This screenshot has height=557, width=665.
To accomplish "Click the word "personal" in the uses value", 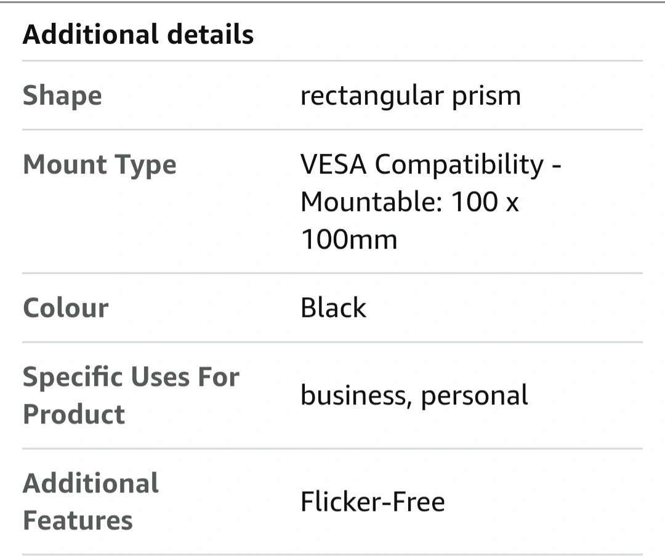I will 474,395.
